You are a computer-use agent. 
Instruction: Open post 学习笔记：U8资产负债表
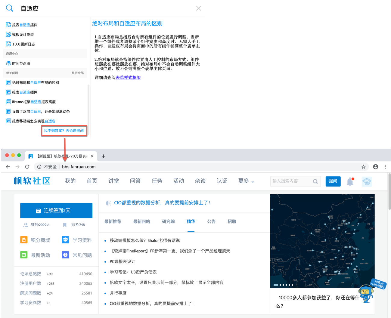point(133,272)
